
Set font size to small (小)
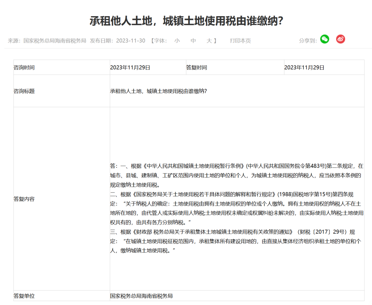(177, 41)
